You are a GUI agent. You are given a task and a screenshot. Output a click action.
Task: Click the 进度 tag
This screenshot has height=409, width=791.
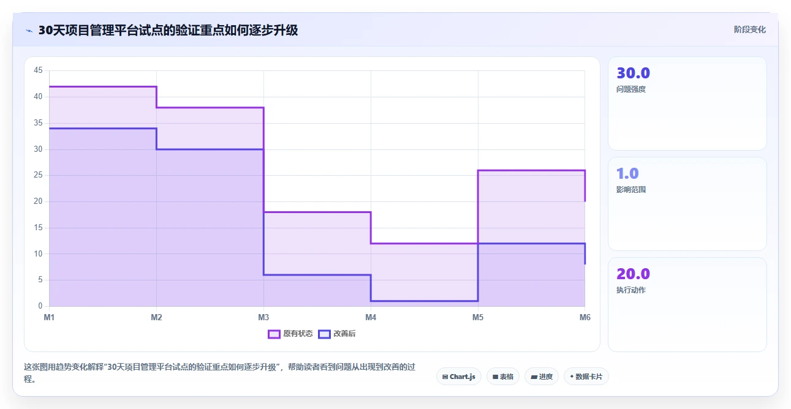pyautogui.click(x=542, y=377)
